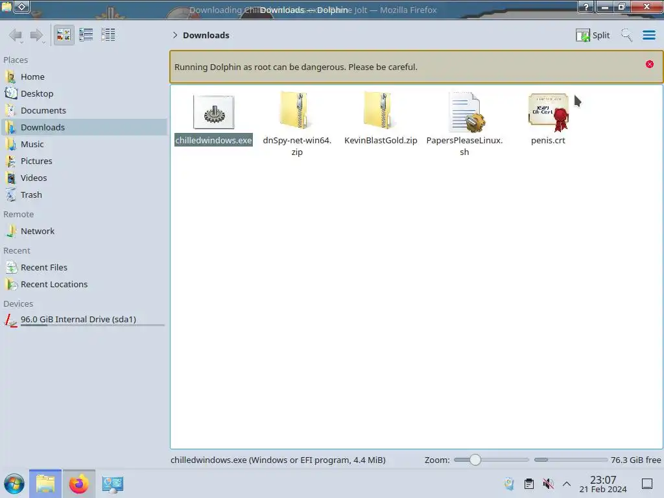The image size is (664, 498).
Task: Click the Downloads breadcrumb label
Action: click(206, 35)
